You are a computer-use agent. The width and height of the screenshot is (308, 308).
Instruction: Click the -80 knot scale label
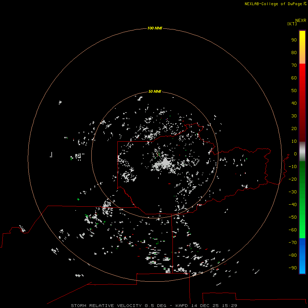pyautogui.click(x=293, y=255)
